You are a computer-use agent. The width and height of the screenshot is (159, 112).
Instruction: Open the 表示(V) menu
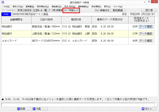107,7
